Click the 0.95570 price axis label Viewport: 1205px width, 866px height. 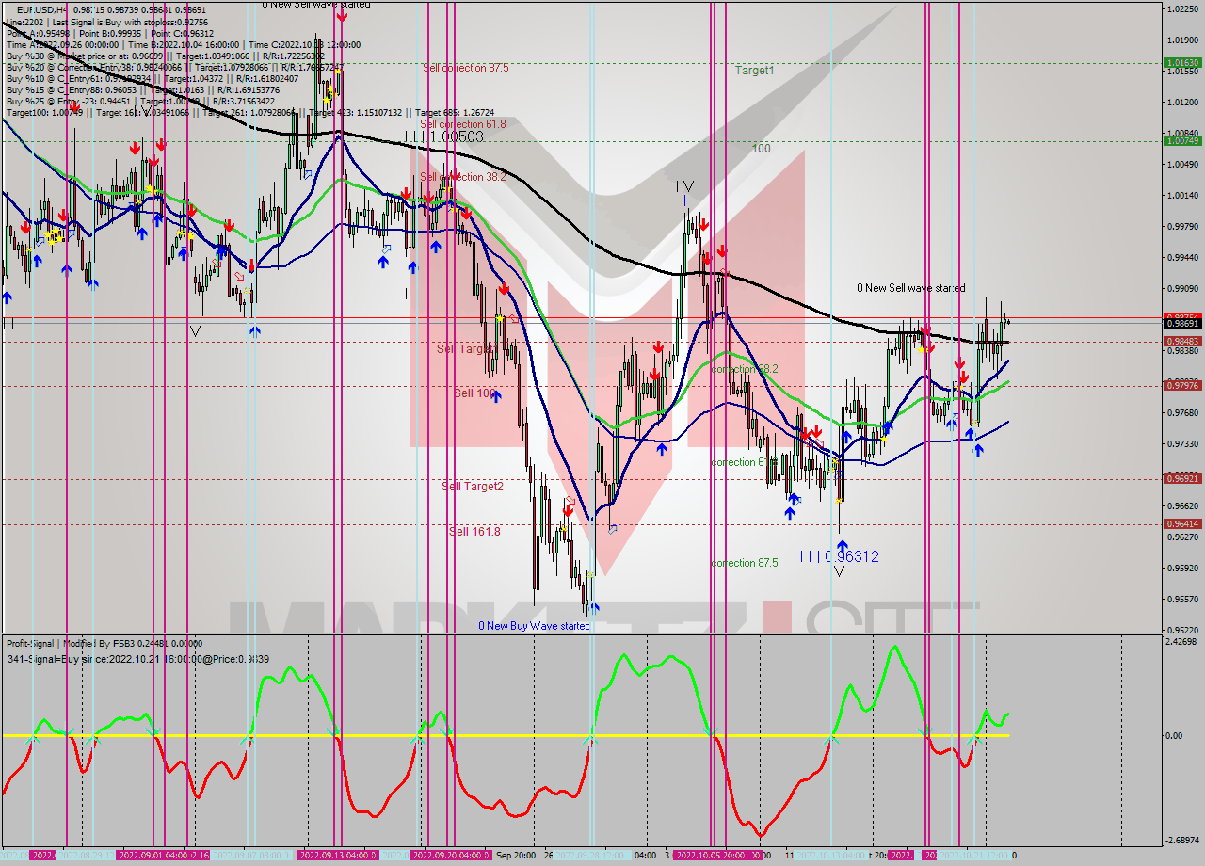click(x=1182, y=600)
